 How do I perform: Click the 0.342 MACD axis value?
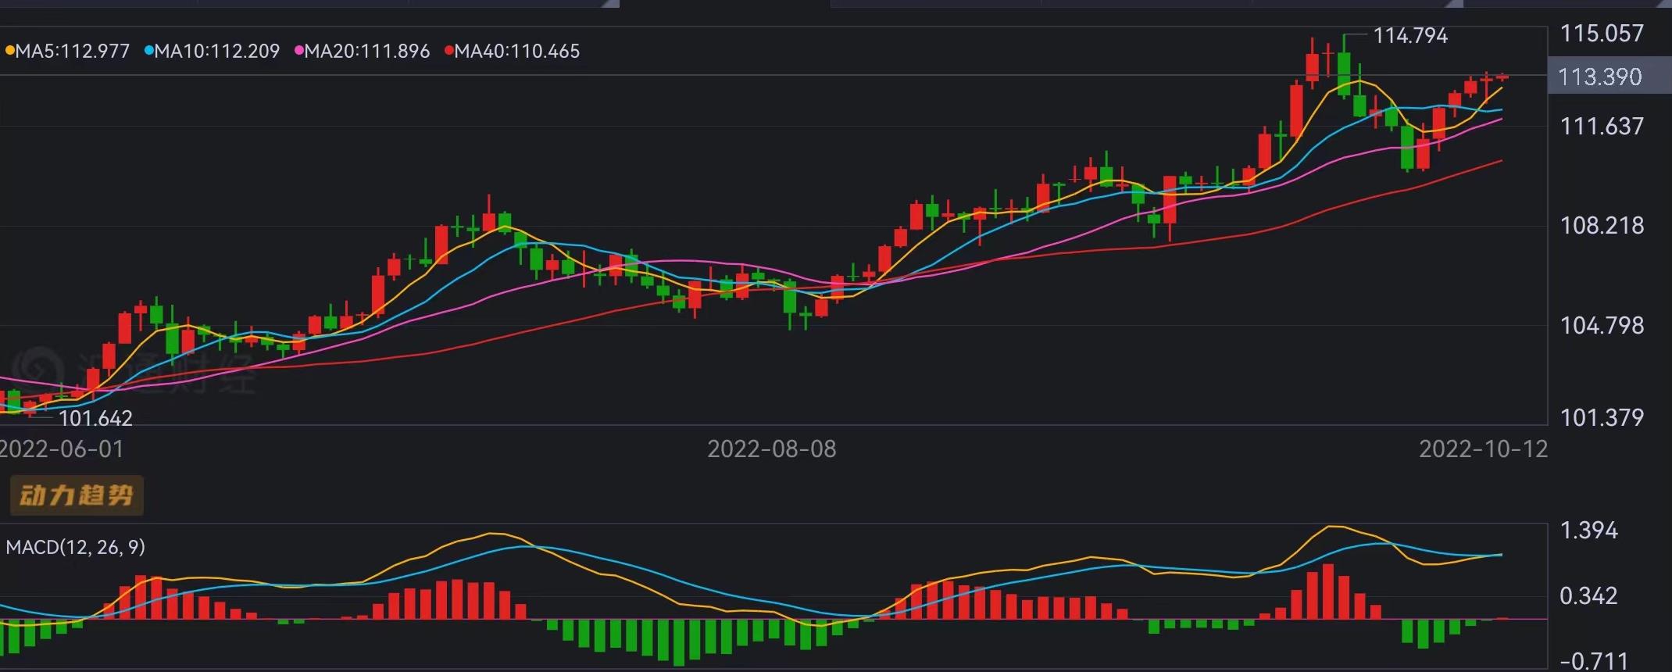pyautogui.click(x=1588, y=596)
